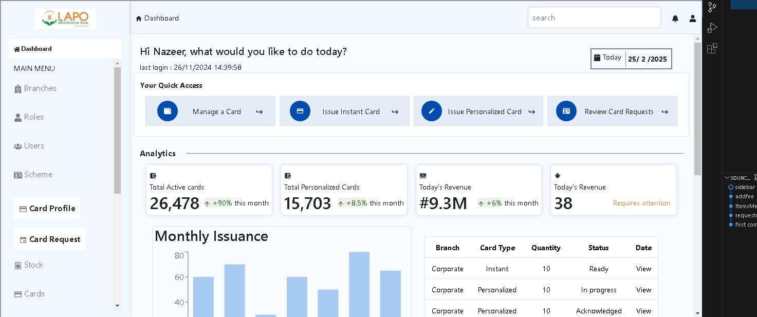The height and width of the screenshot is (317, 757).
Task: Click the arrow beside Manage a Card
Action: pos(259,111)
